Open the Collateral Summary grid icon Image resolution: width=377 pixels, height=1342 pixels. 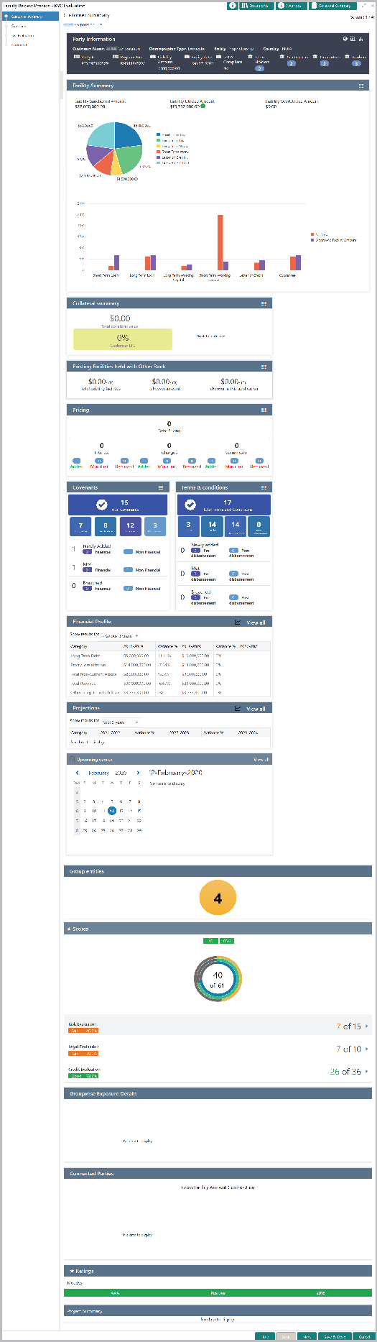click(x=264, y=303)
